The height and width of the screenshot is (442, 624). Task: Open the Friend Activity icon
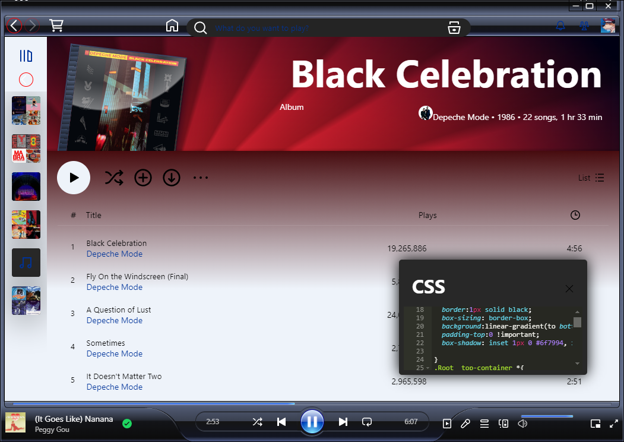point(584,26)
